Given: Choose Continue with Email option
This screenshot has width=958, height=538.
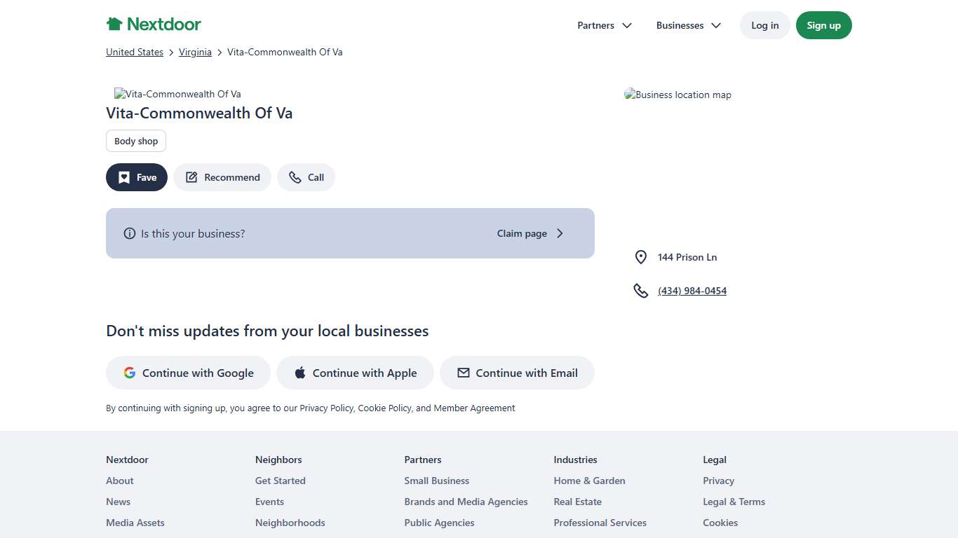Looking at the screenshot, I should click(517, 373).
